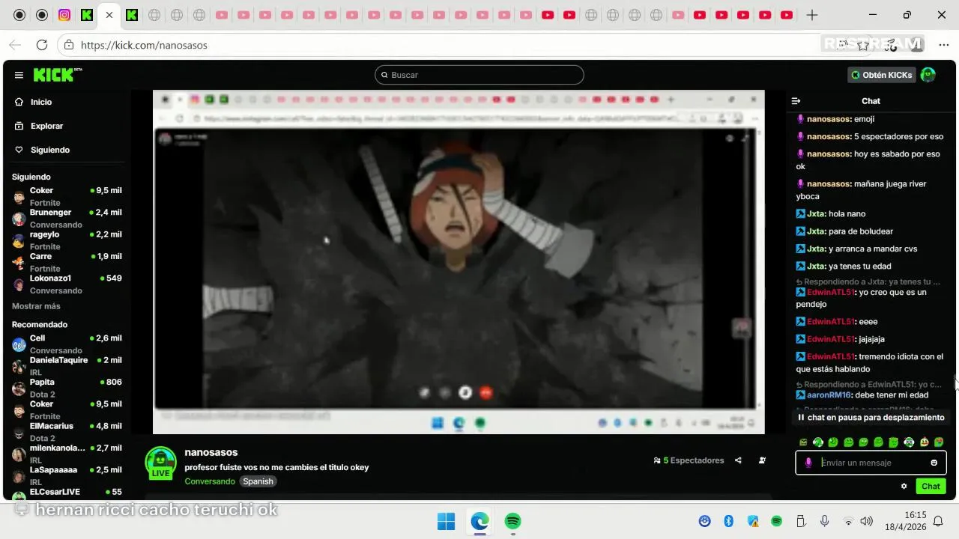Click the Siguiendo heart icon
The width and height of the screenshot is (959, 539).
click(x=19, y=150)
